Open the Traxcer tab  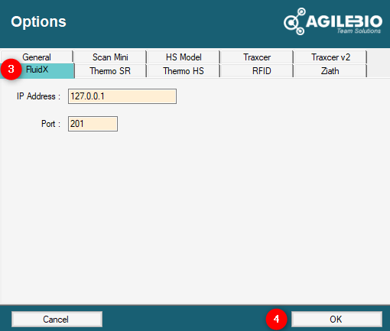[x=257, y=57]
